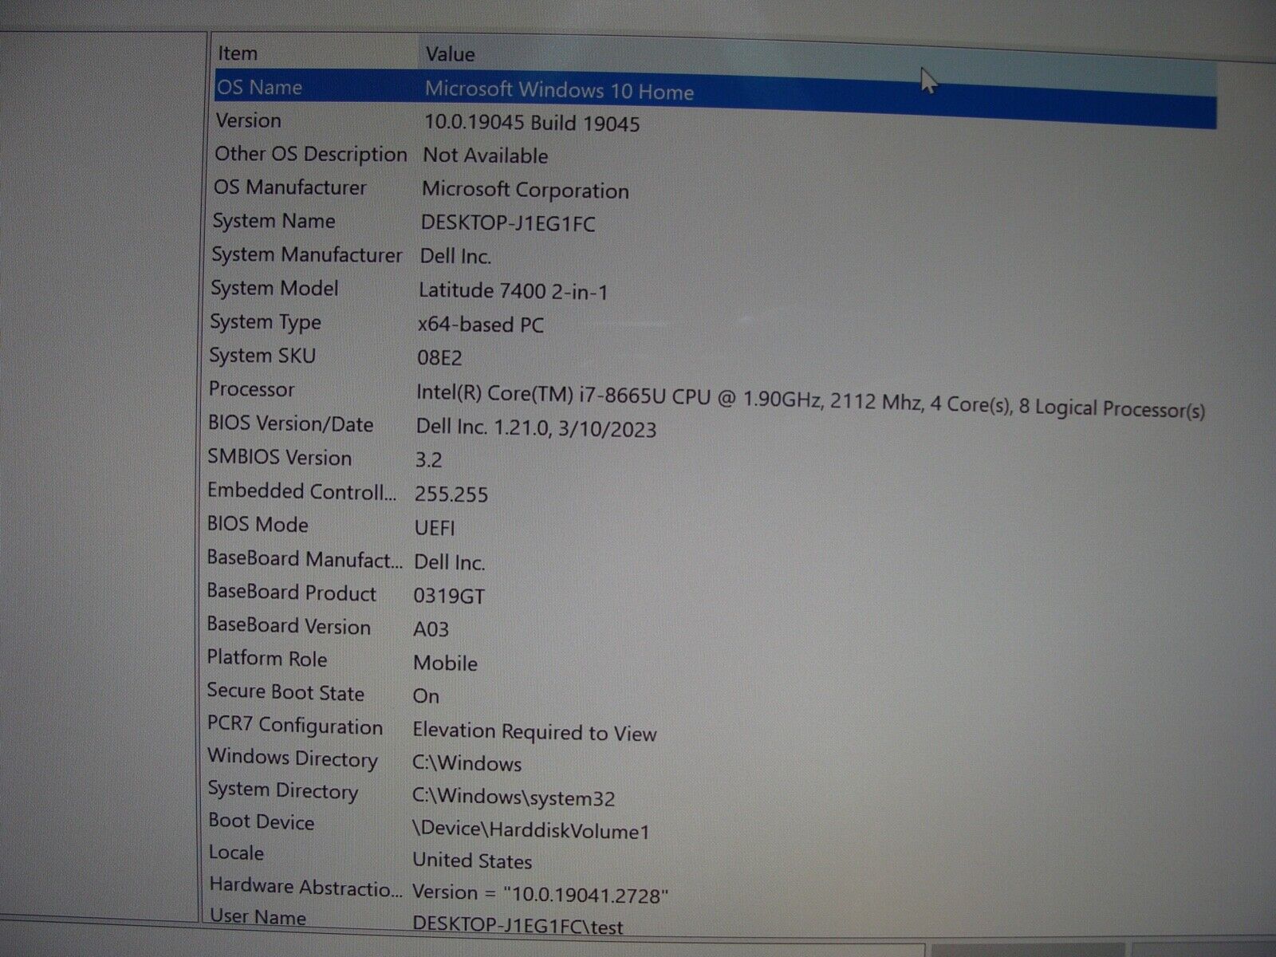Select the Locale row

pos(236,853)
